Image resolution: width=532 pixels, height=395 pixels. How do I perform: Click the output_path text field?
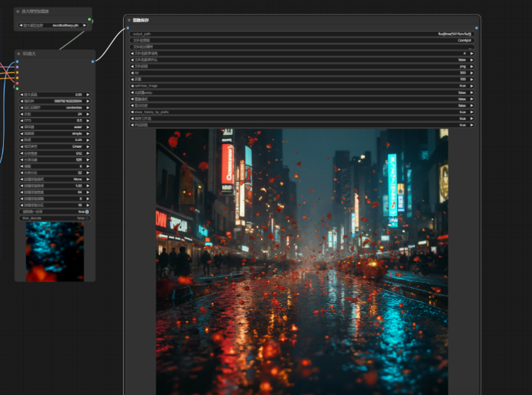pyautogui.click(x=302, y=34)
